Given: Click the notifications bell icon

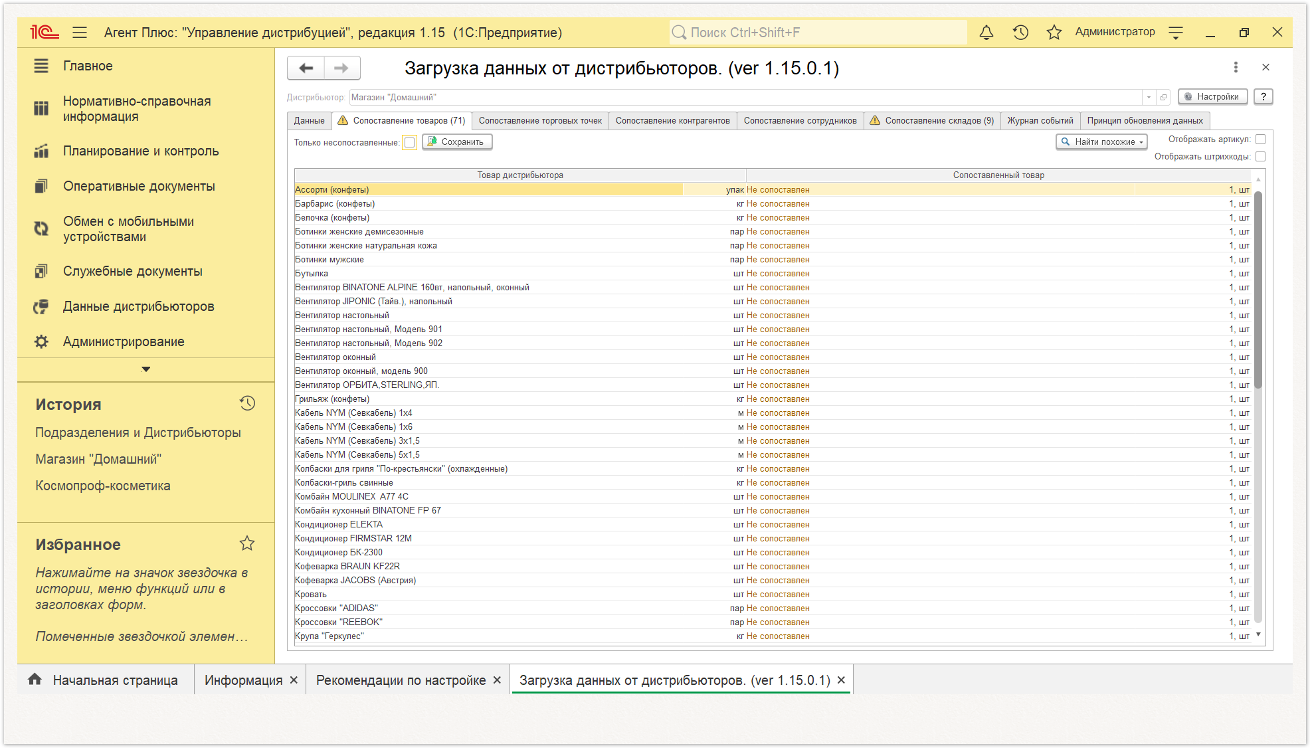Looking at the screenshot, I should pyautogui.click(x=986, y=33).
